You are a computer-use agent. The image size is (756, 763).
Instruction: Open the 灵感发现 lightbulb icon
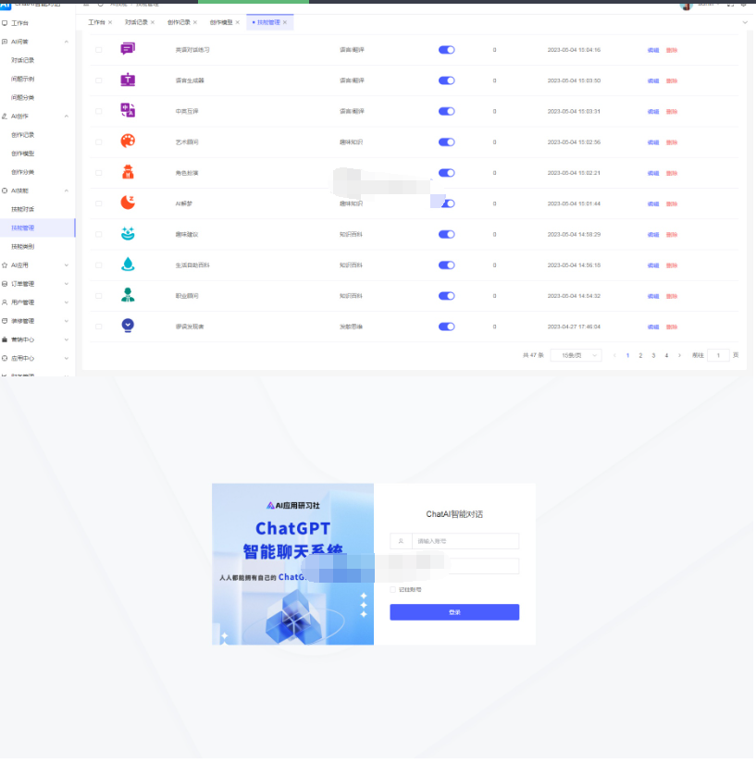(x=127, y=326)
